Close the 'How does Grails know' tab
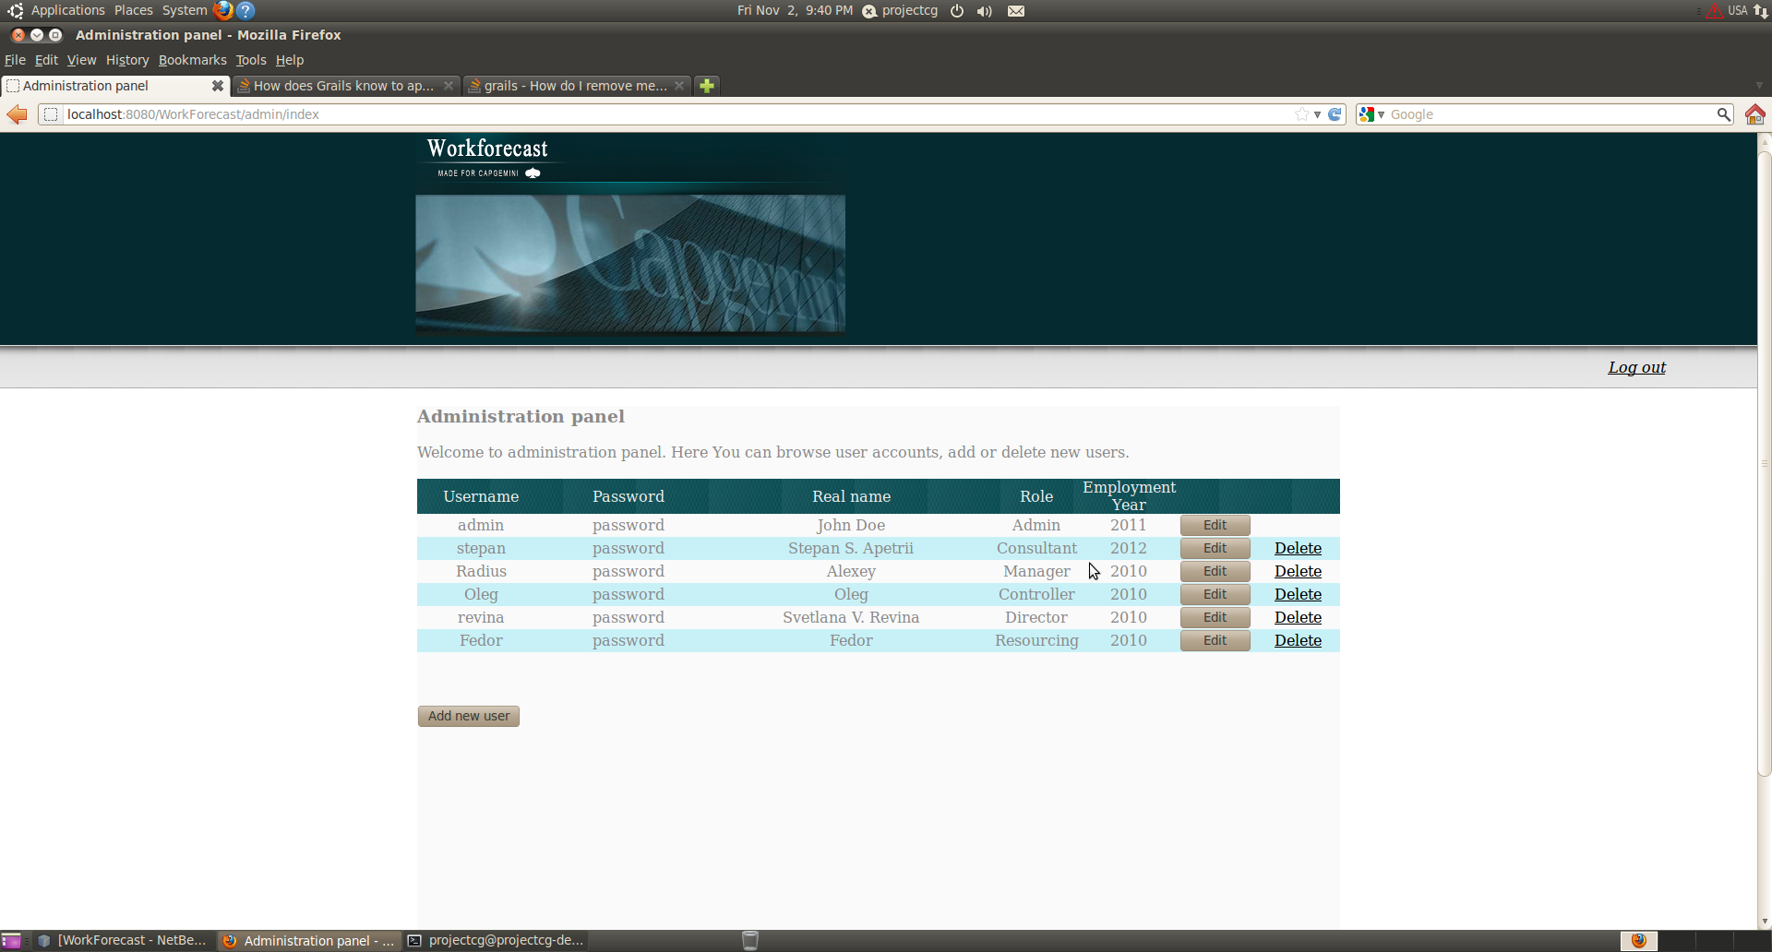Viewport: 1772px width, 952px height. (449, 86)
